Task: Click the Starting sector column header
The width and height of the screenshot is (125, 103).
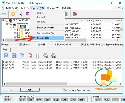Action: [x=92, y=20]
